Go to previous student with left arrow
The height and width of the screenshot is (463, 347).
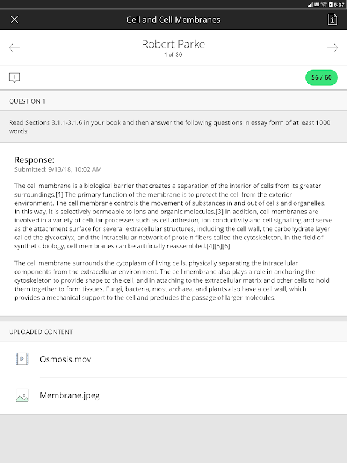coord(14,48)
